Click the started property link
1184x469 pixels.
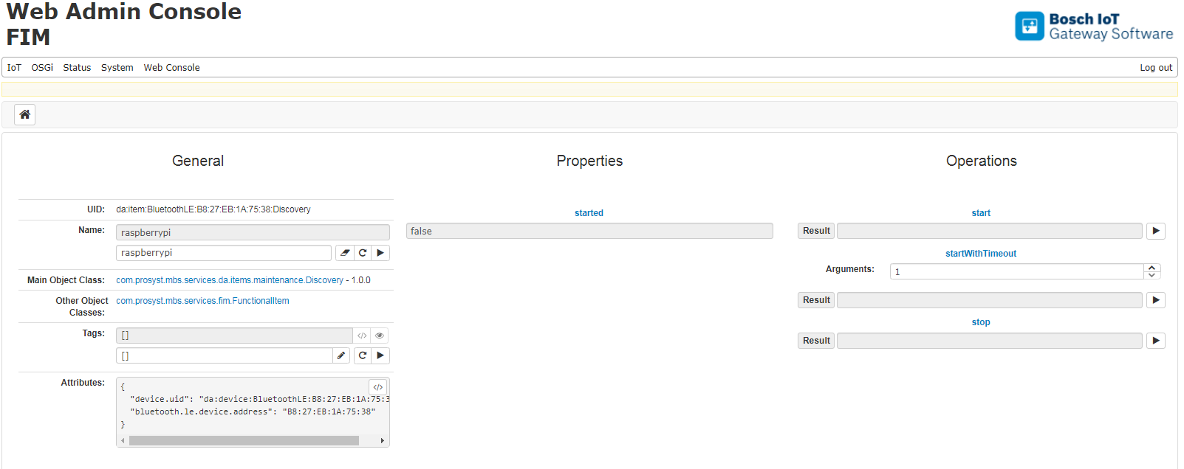[x=589, y=213]
